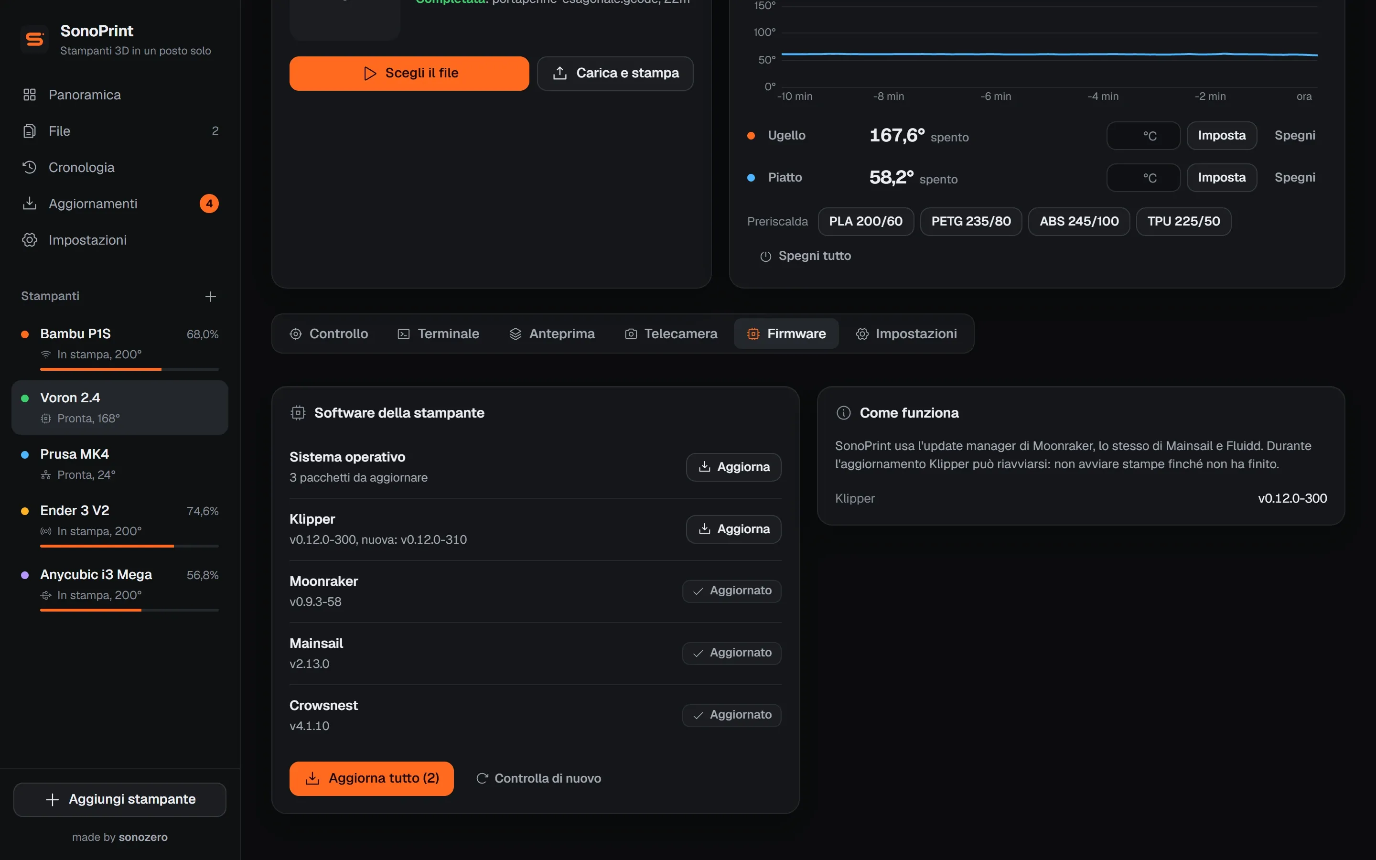Apply ABS 245/100 preheat preset
Screen dimensions: 1376x860
[x=1079, y=221]
